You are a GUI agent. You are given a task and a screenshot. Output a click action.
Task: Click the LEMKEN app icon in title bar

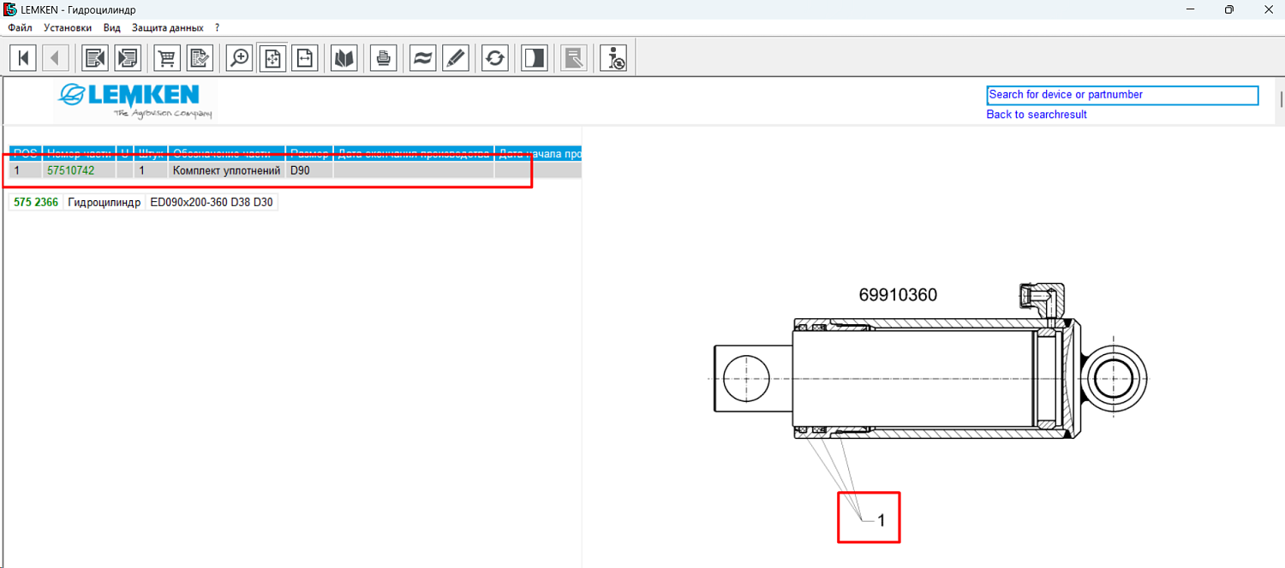coord(10,9)
